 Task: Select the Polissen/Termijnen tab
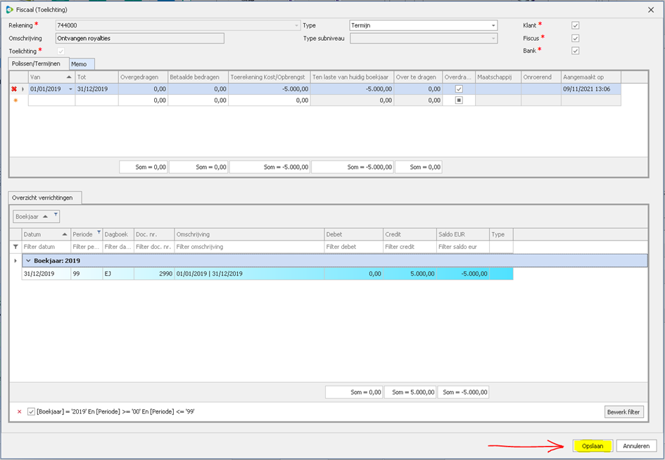tap(39, 64)
